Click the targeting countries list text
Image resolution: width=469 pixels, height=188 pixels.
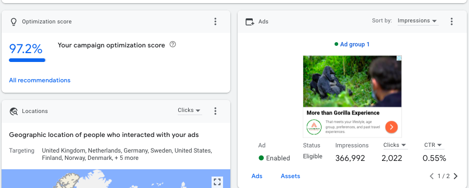(x=127, y=154)
